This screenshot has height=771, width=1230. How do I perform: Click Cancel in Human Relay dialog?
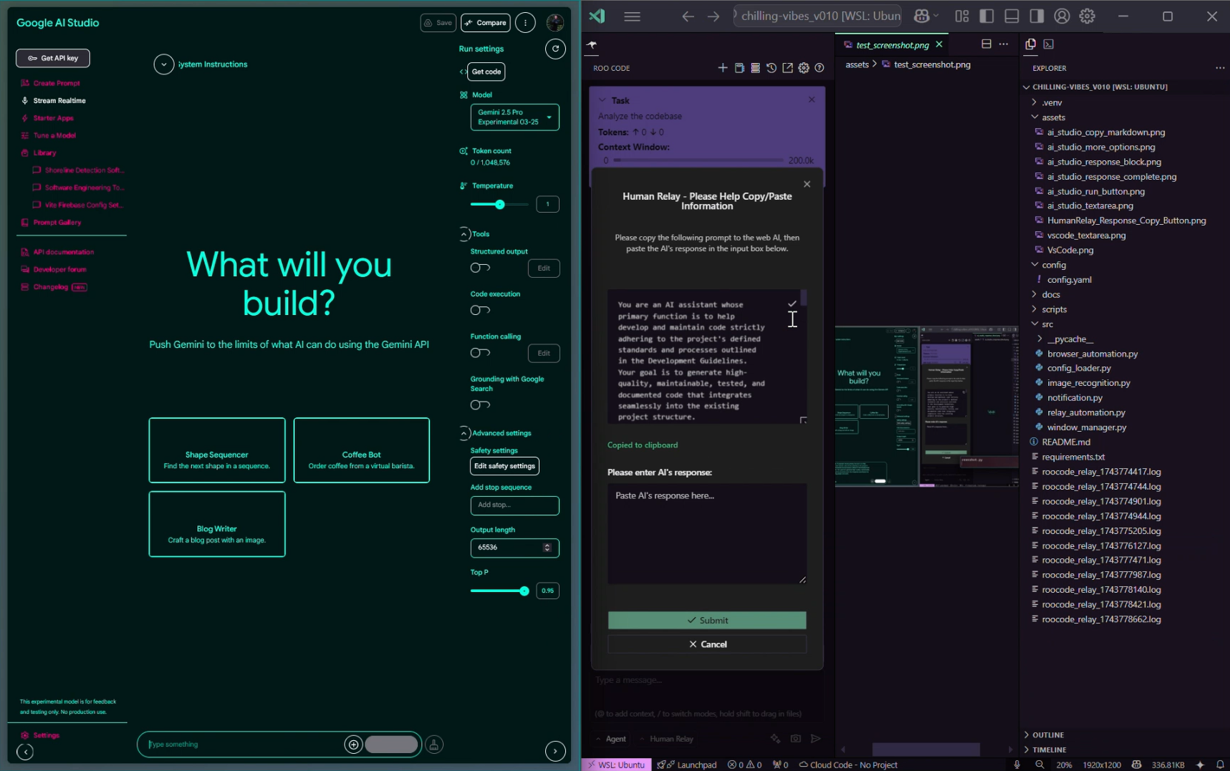pos(707,644)
